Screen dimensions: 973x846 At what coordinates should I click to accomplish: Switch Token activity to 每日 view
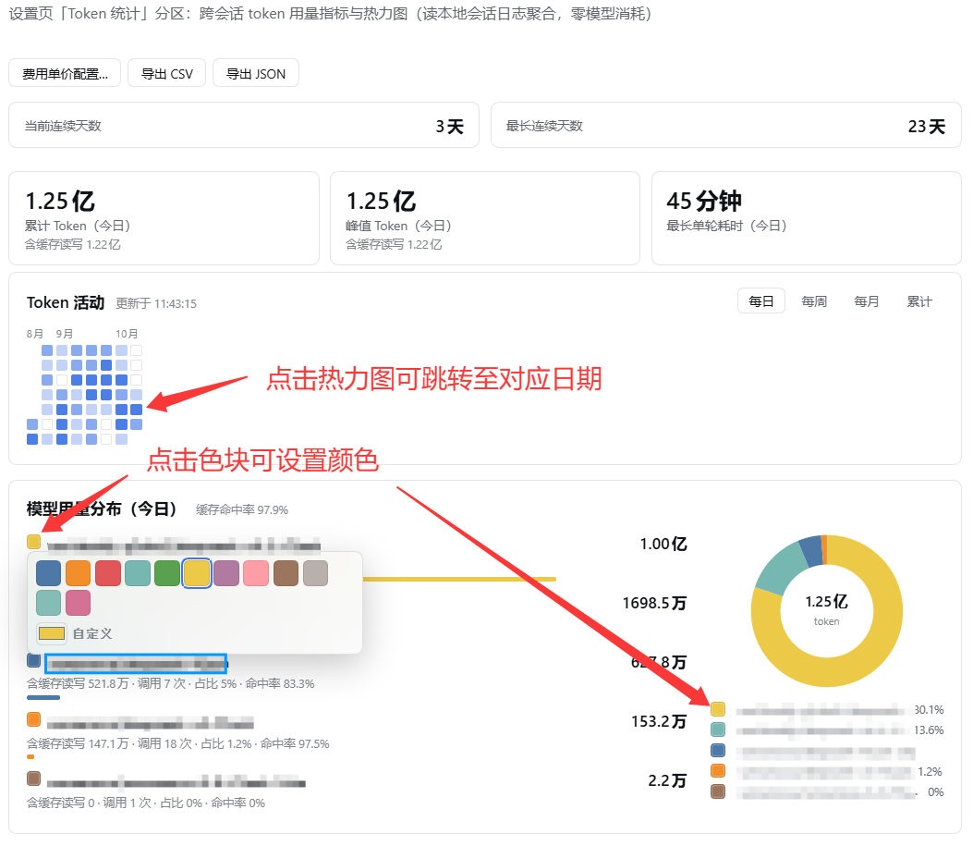pyautogui.click(x=760, y=301)
